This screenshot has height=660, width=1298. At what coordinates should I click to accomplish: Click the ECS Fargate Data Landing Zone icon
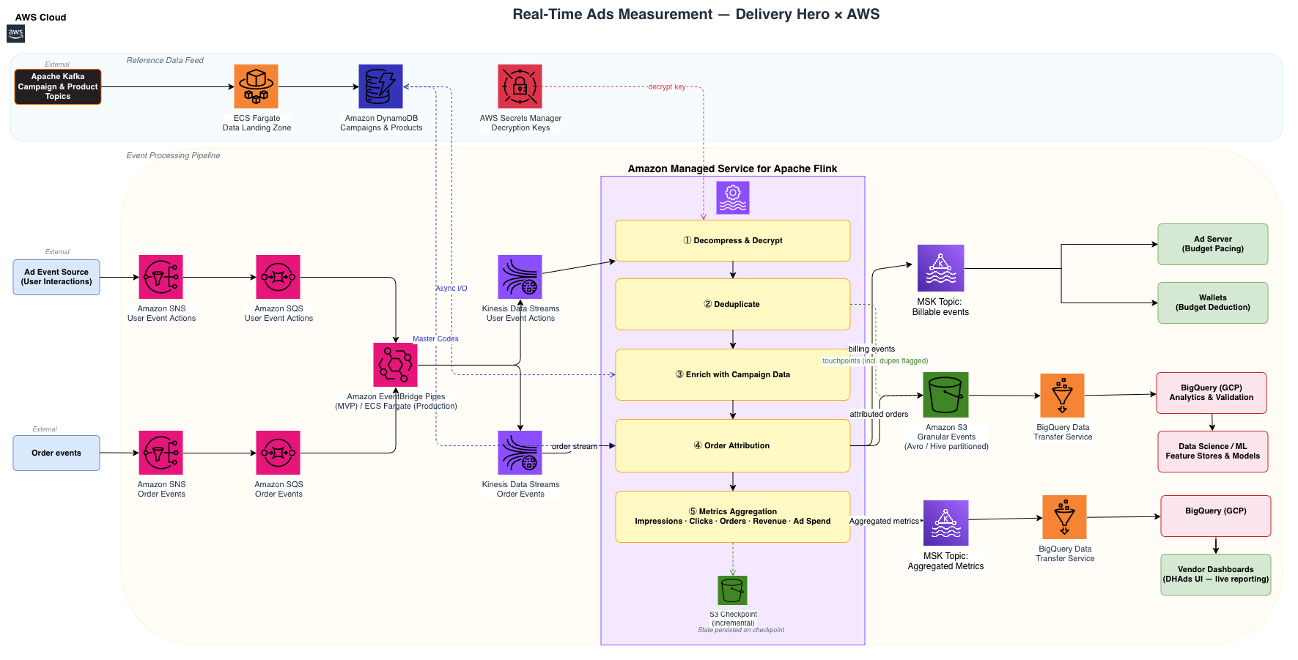click(256, 86)
